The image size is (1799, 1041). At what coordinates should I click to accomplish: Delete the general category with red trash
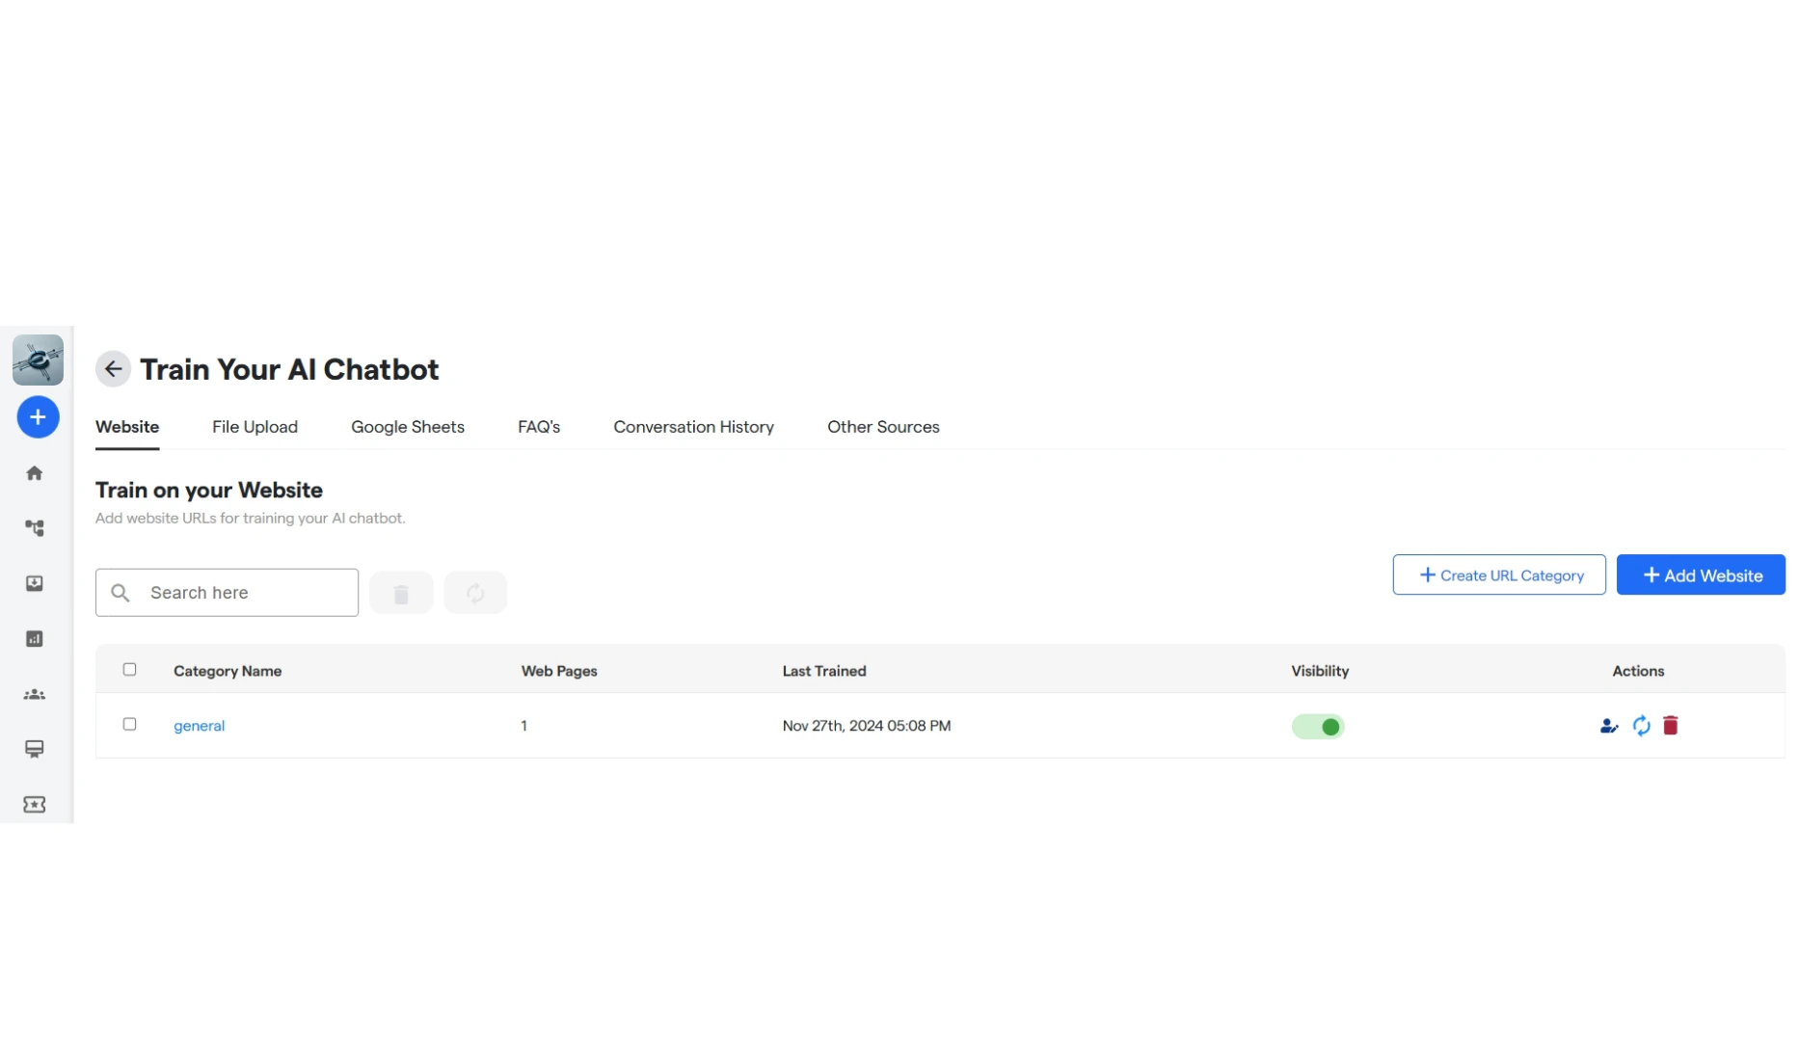coord(1671,726)
